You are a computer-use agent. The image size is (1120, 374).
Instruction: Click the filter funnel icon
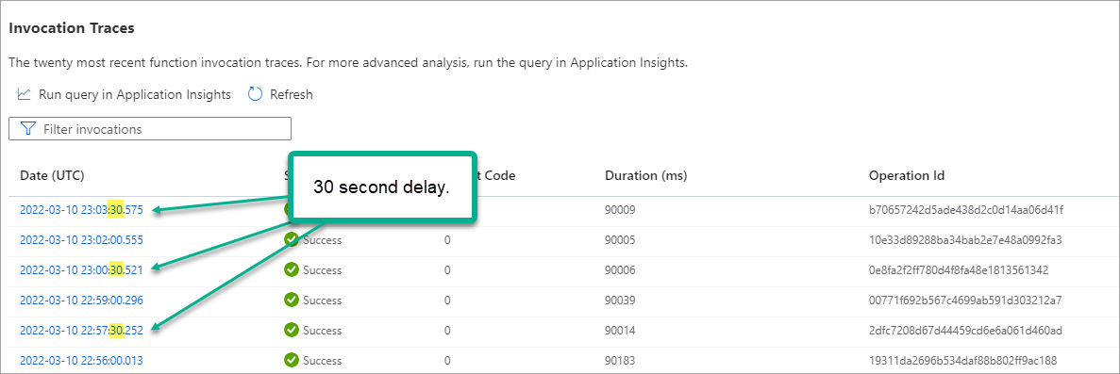[x=28, y=128]
